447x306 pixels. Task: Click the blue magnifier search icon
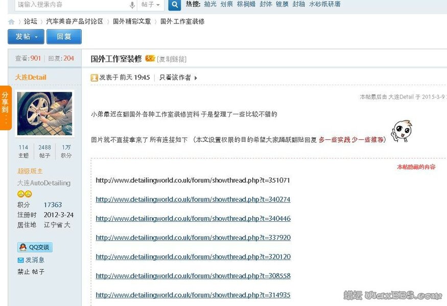174,5
